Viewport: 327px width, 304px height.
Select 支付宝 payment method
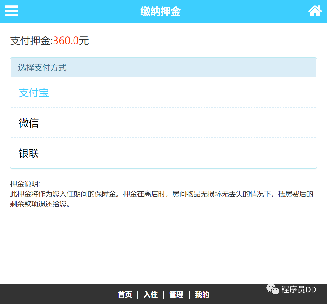(163, 93)
